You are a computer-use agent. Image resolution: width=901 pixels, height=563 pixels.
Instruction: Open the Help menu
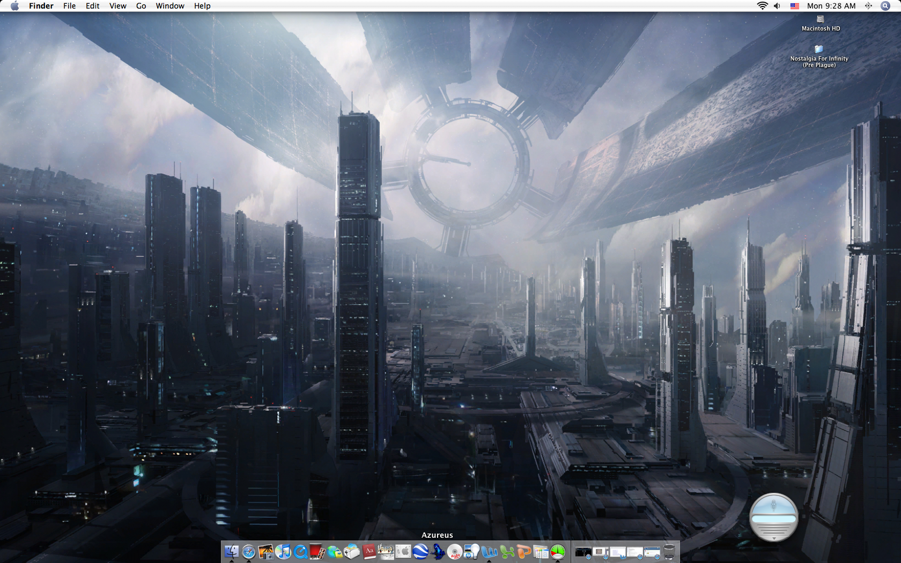click(202, 6)
